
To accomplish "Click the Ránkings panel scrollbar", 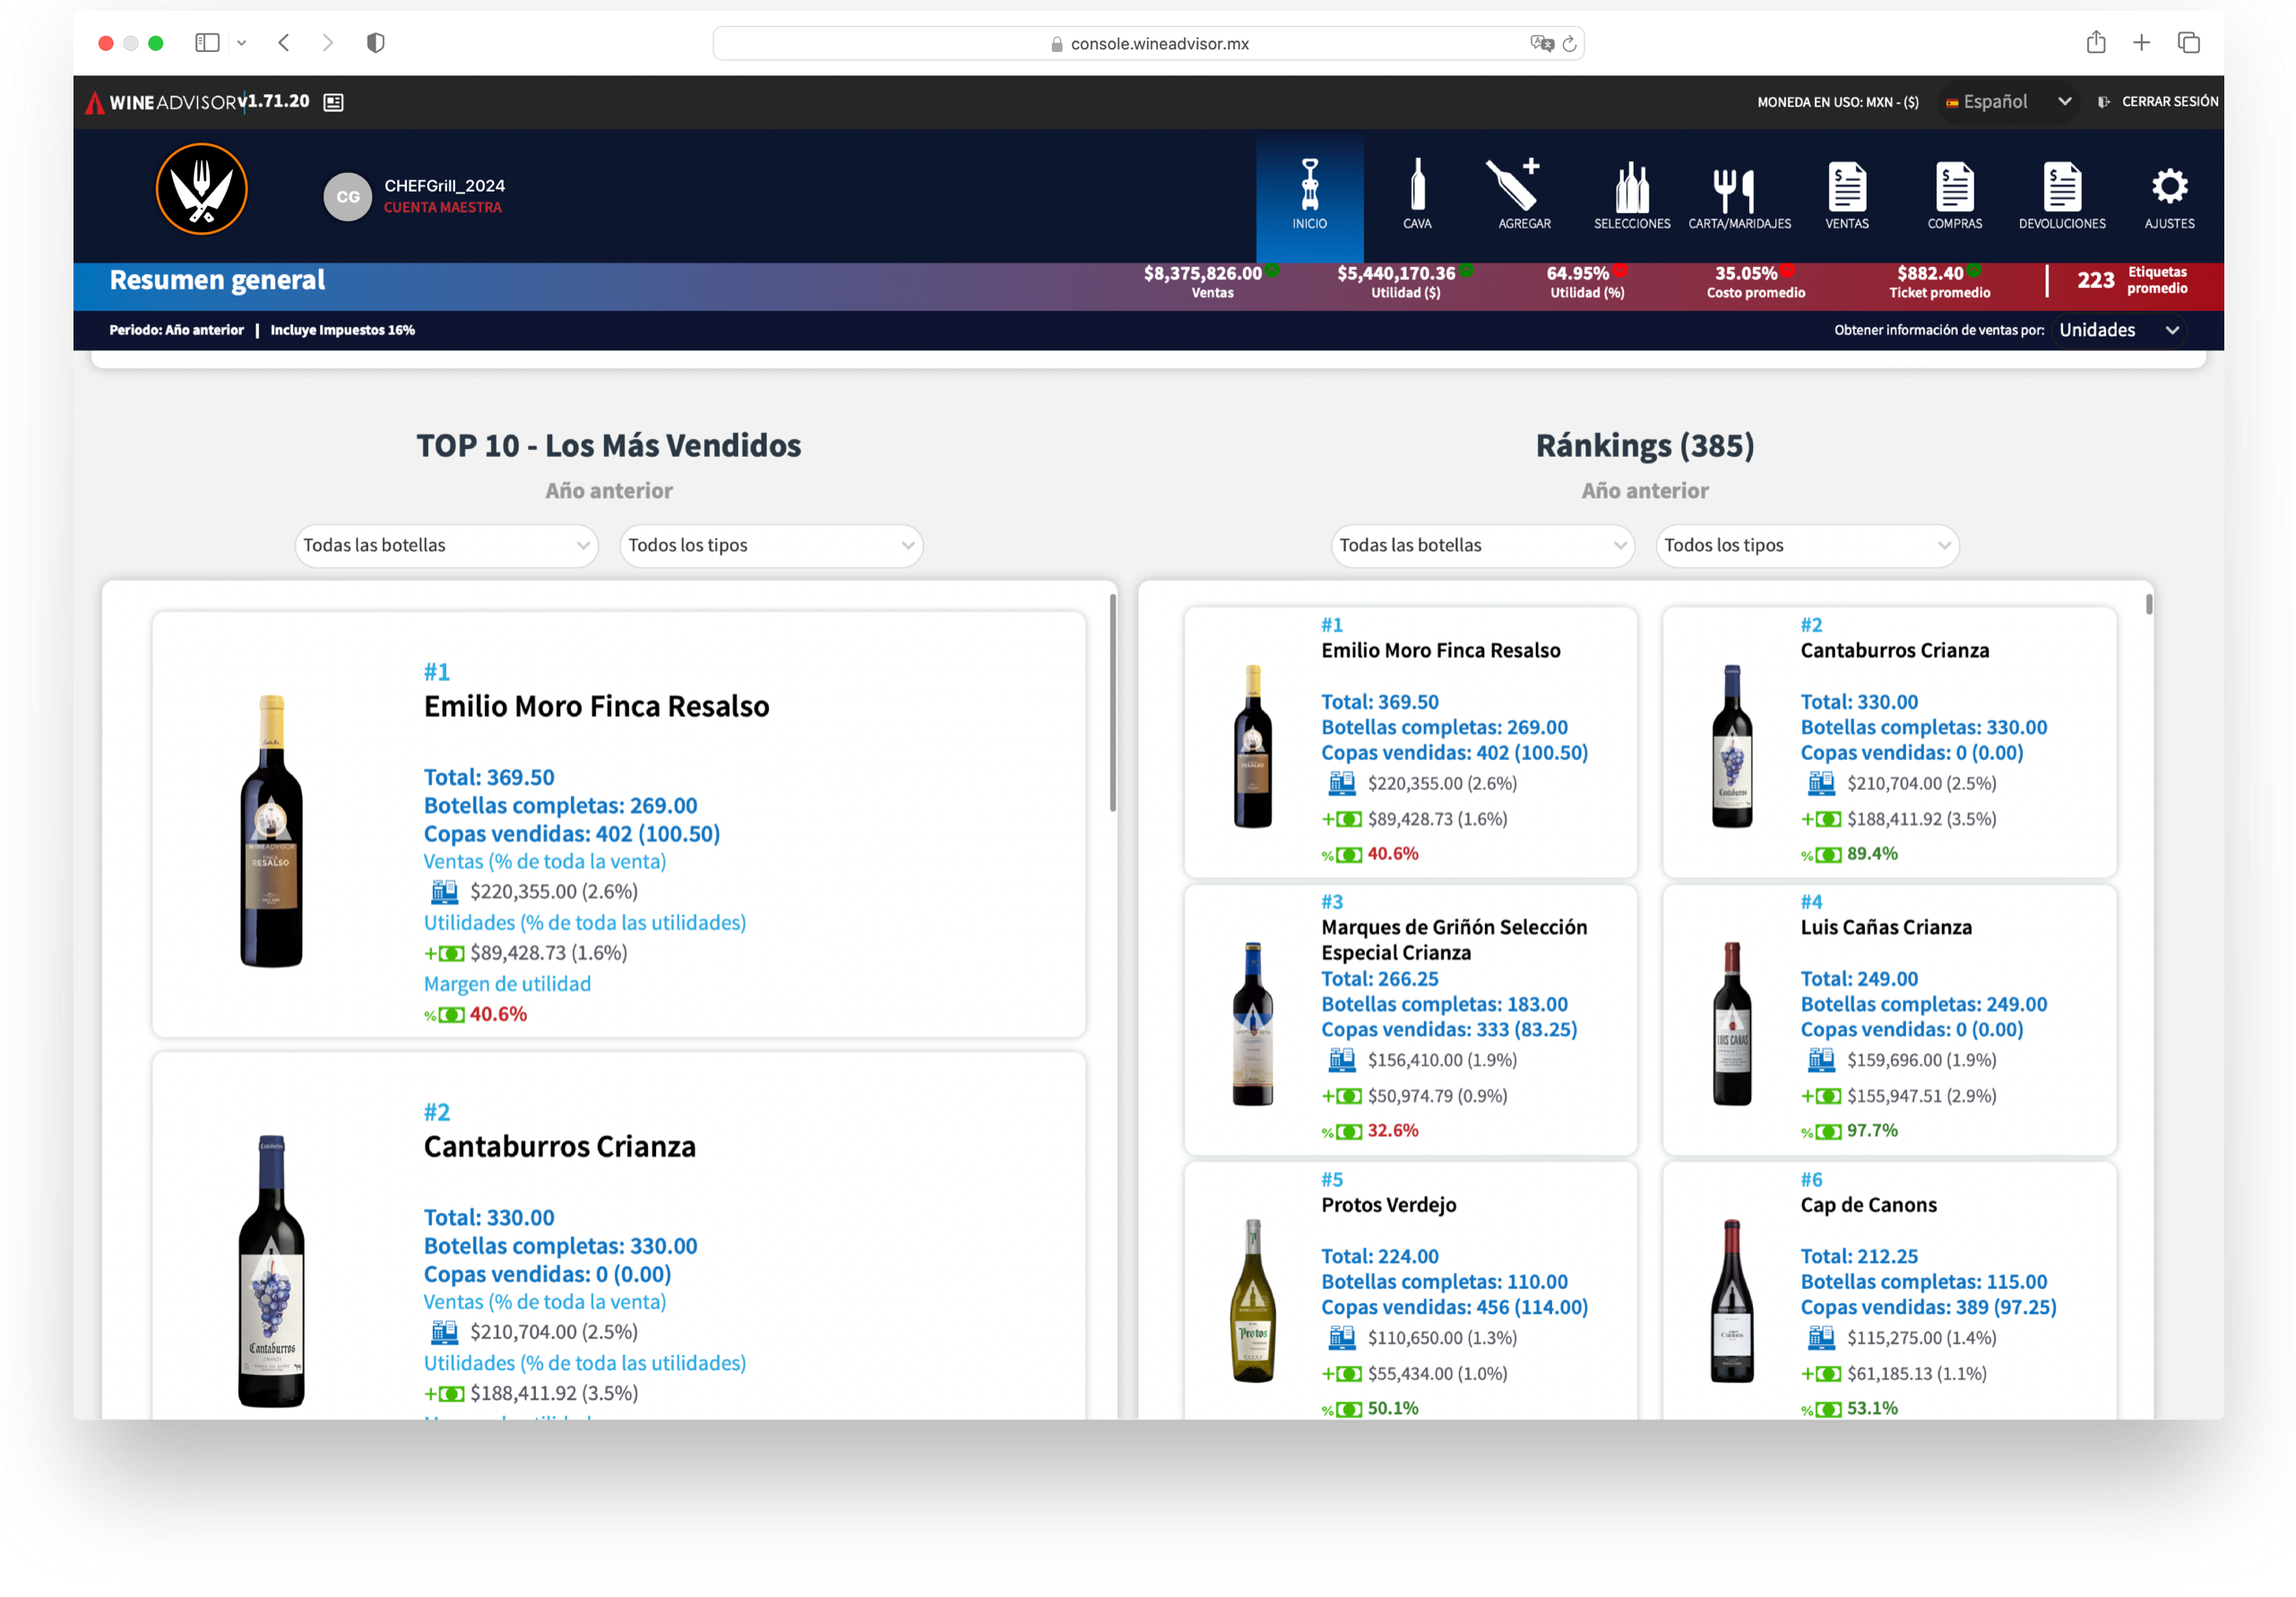I will click(2149, 604).
